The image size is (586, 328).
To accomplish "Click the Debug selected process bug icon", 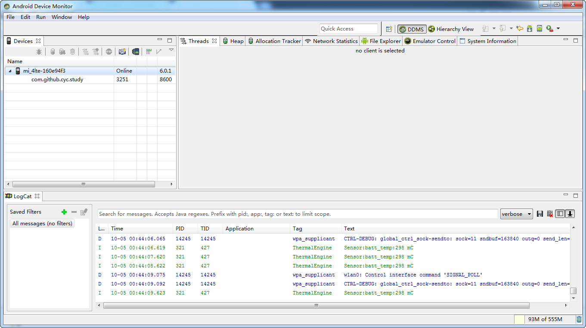I will [x=39, y=52].
